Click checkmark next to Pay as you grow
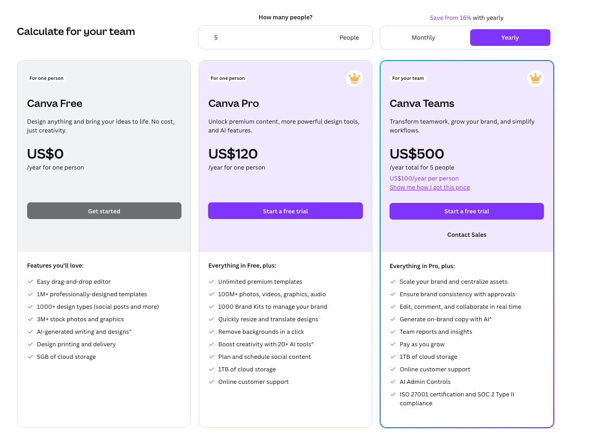This screenshot has height=435, width=595. (x=393, y=344)
